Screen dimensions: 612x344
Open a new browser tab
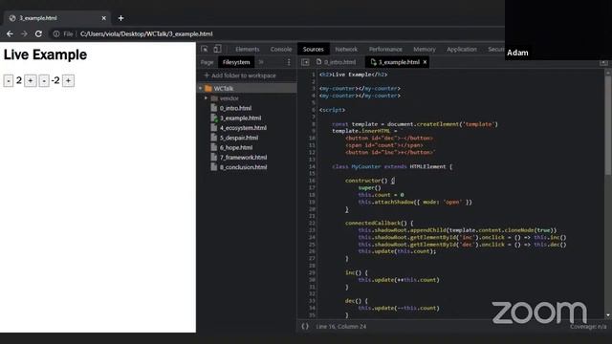(120, 18)
